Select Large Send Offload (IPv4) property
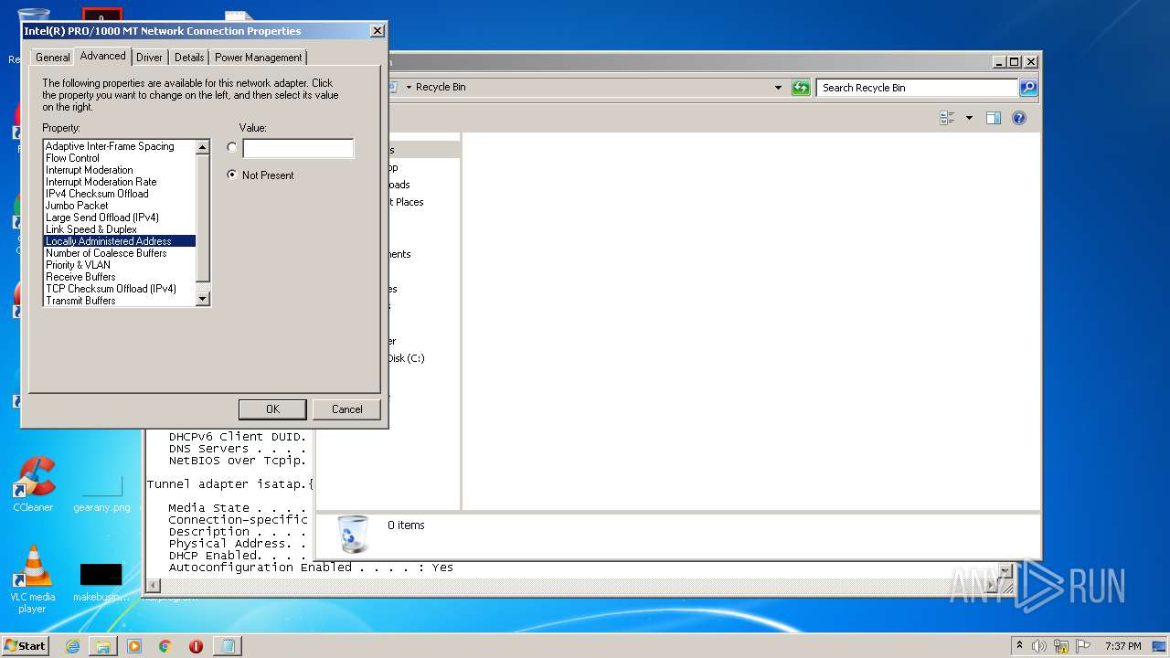Screen dimensions: 1170x658 click(120, 218)
